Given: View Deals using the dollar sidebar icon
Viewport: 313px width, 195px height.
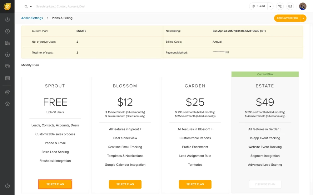Looking at the screenshot, I should click(x=7, y=55).
